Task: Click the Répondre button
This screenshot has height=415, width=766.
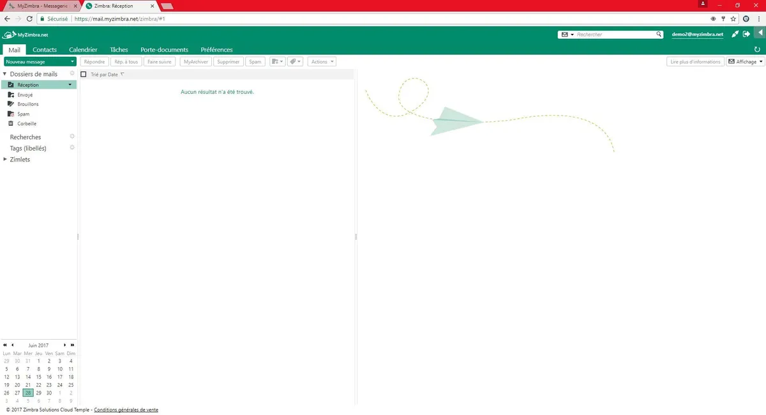Action: (x=94, y=62)
